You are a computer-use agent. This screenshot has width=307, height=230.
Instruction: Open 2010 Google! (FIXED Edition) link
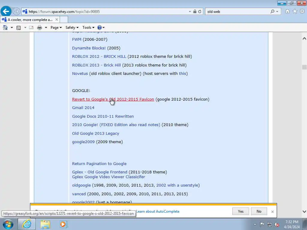point(116,125)
